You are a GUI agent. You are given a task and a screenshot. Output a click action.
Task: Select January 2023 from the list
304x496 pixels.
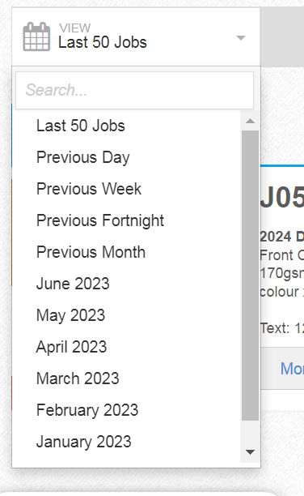(x=127, y=442)
